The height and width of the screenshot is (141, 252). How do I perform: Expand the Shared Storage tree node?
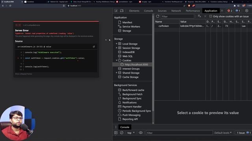(x=117, y=73)
